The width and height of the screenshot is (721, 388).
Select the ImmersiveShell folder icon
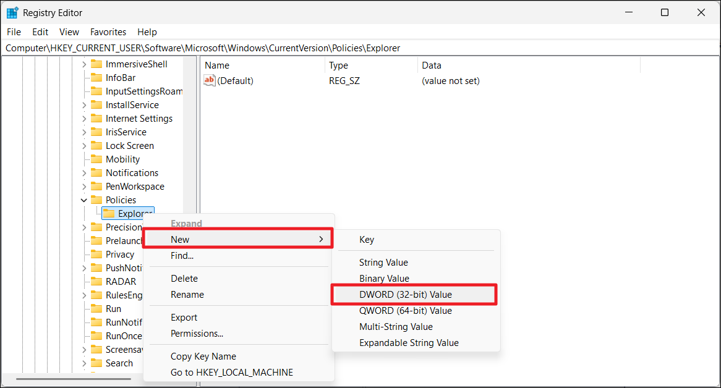tap(96, 64)
